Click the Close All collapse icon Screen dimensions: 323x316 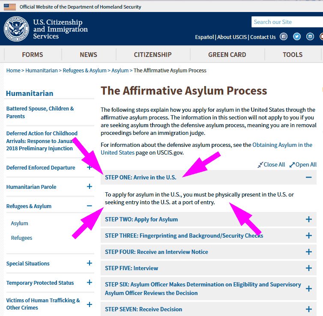(260, 165)
